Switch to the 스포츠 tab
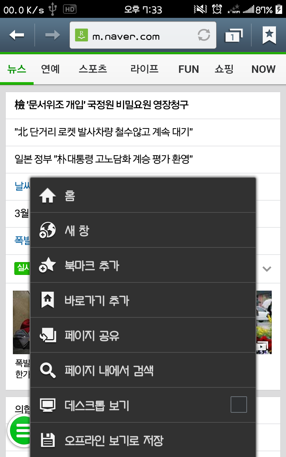The width and height of the screenshot is (286, 457). click(x=93, y=69)
